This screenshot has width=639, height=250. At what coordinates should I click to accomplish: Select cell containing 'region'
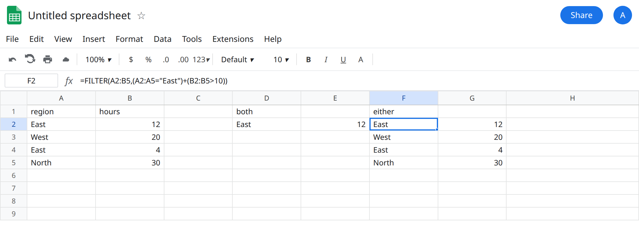click(61, 112)
